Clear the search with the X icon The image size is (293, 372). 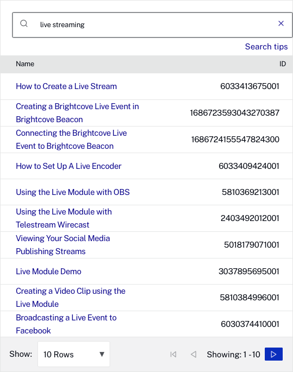281,23
